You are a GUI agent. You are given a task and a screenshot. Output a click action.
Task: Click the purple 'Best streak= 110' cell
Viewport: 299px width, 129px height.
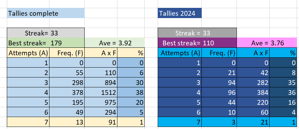[197, 43]
